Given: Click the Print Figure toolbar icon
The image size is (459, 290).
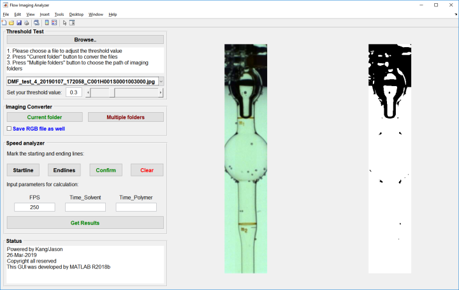Looking at the screenshot, I should 27,22.
